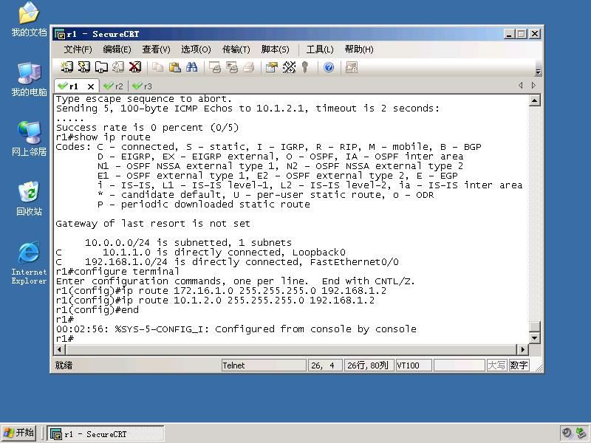Click the Print Selection toolbar icon
The height and width of the screenshot is (443, 591).
(232, 67)
